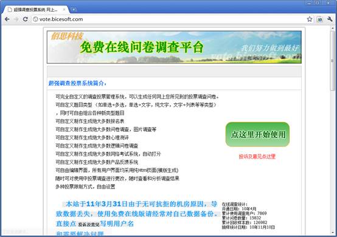Maximize the browser window

pyautogui.click(x=317, y=3)
